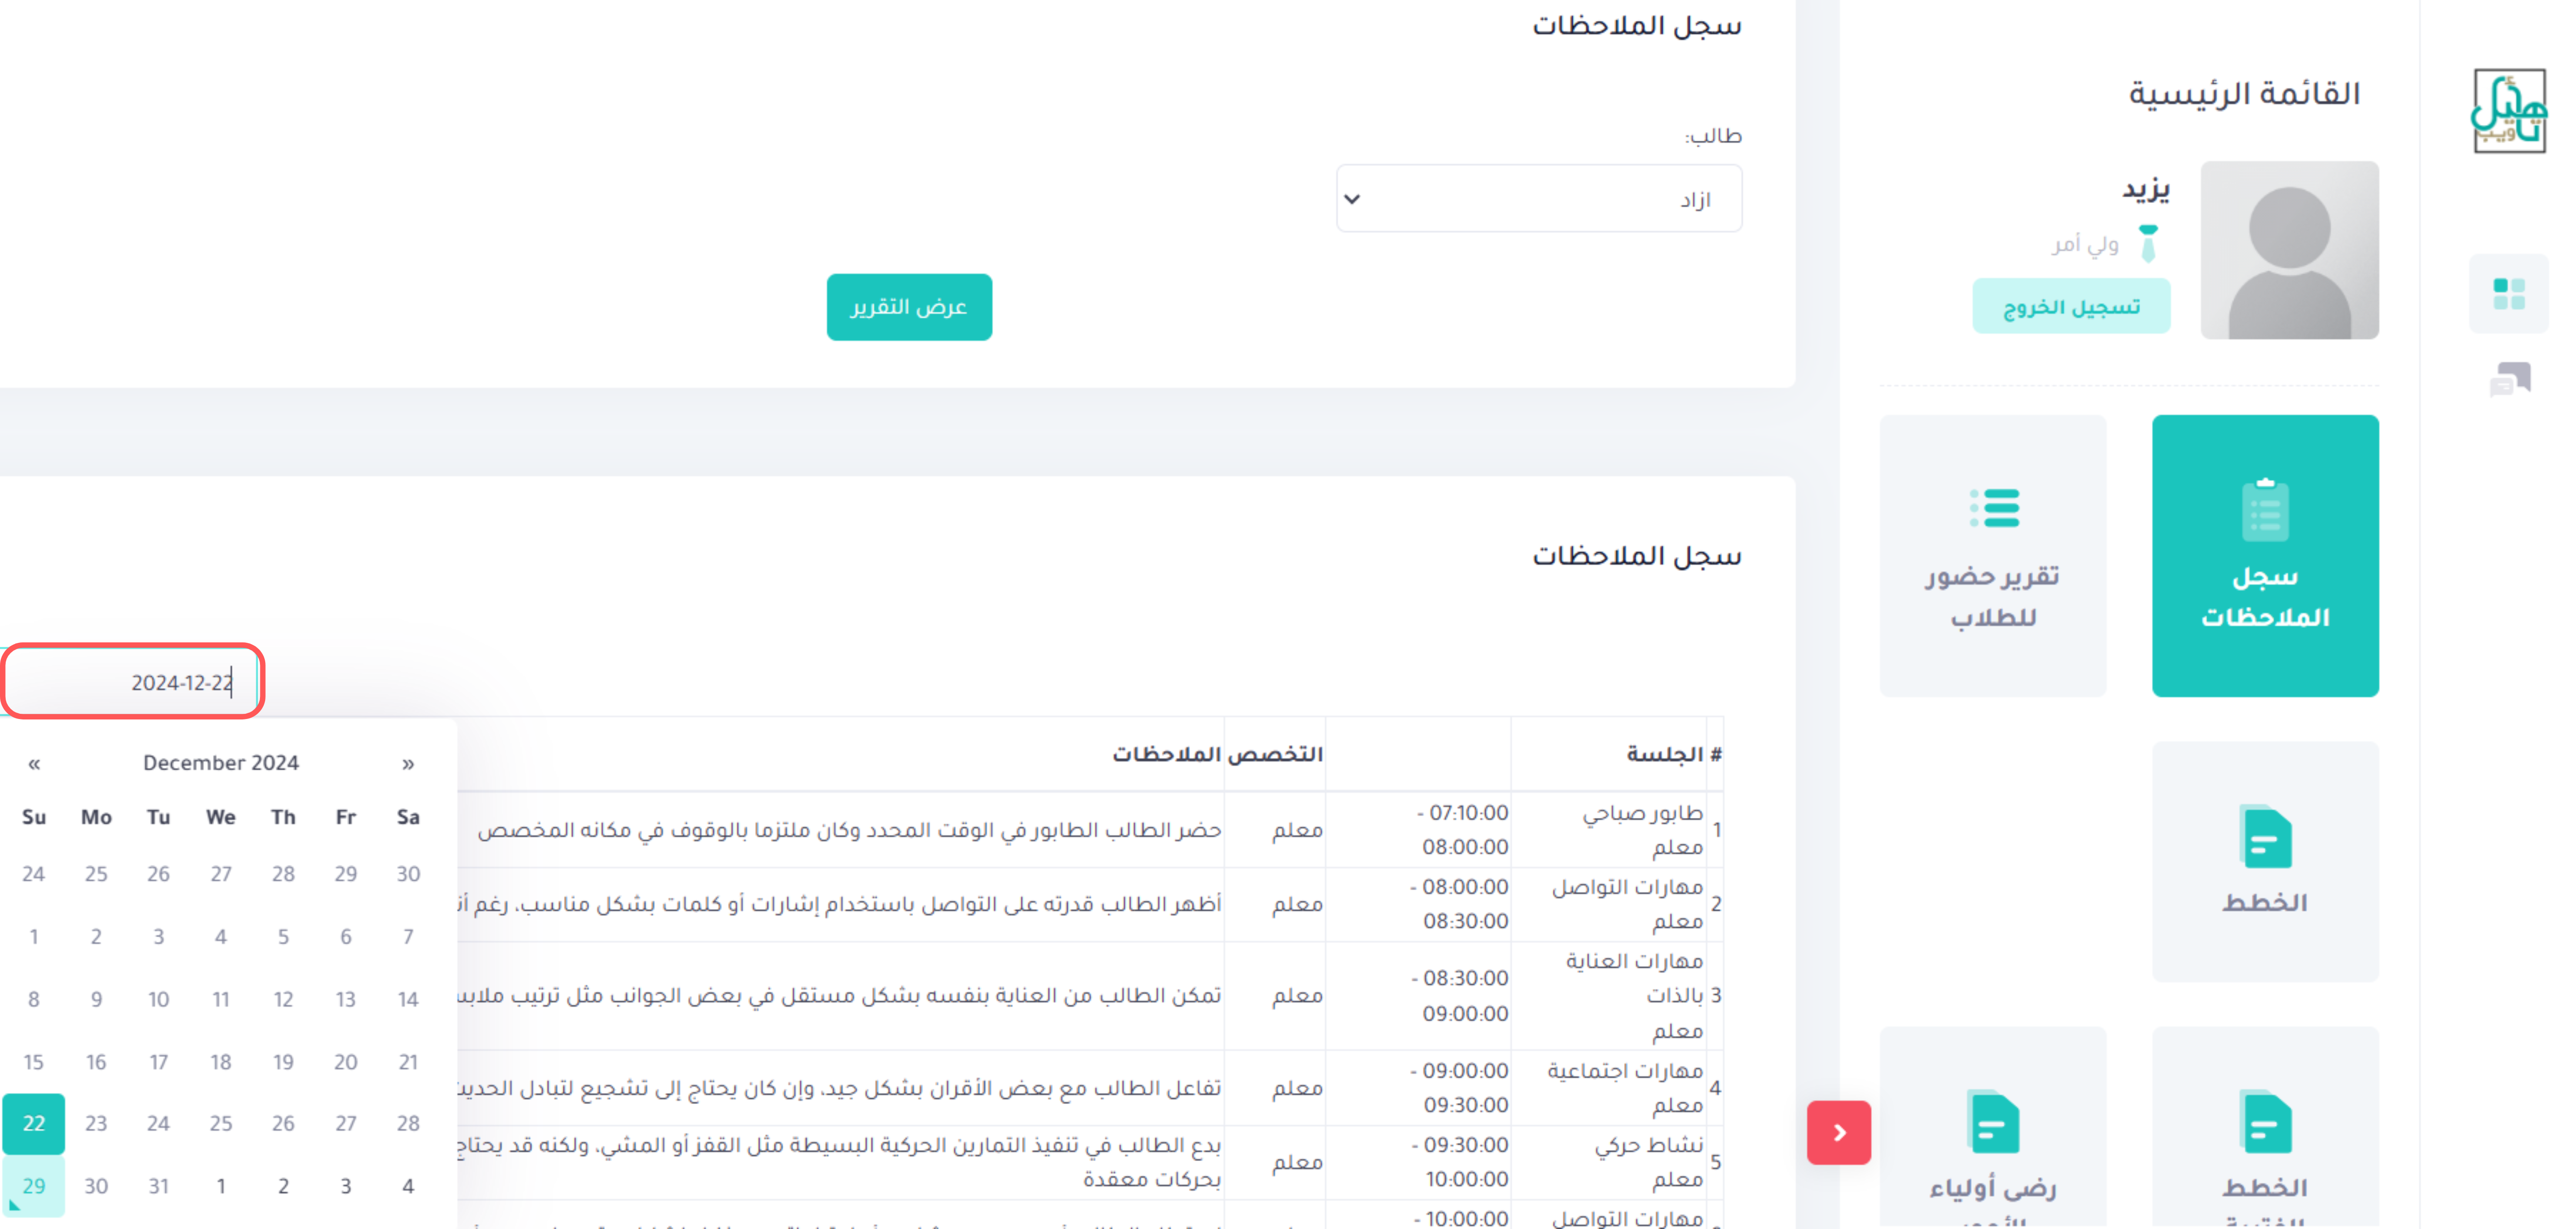Go to previous month in calendar

click(x=34, y=764)
